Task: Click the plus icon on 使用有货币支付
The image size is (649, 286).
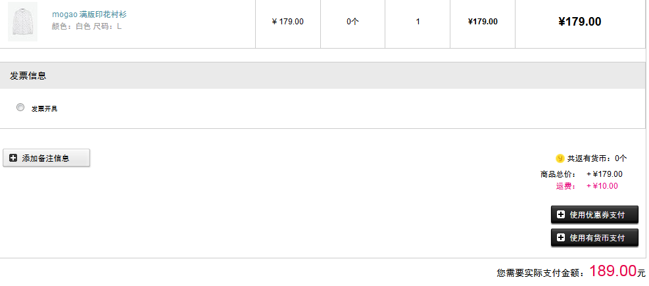Action: coord(561,237)
